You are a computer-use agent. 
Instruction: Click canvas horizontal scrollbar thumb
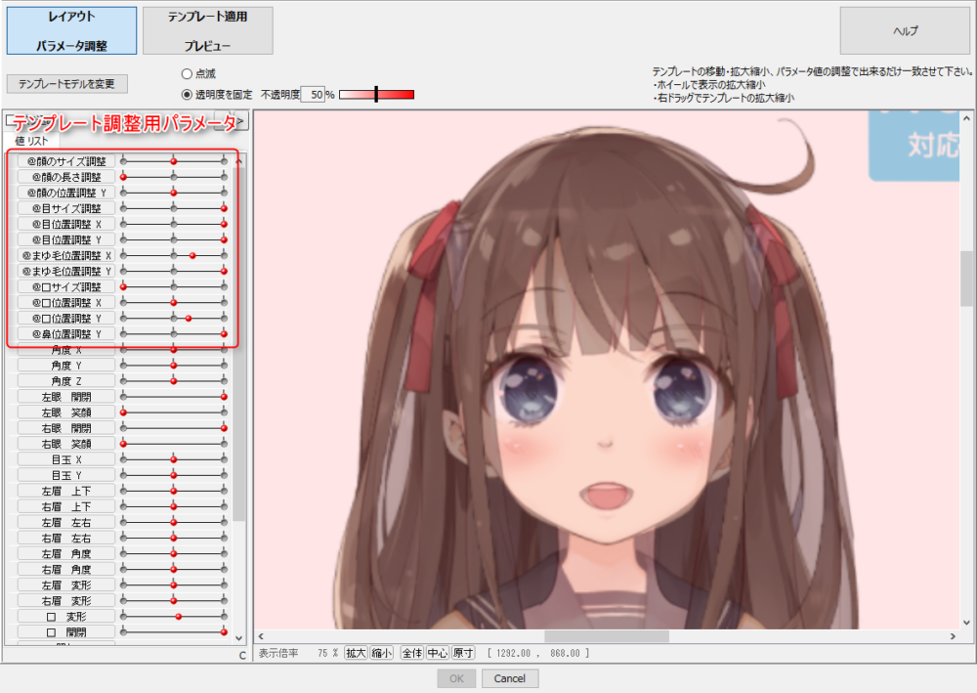click(x=607, y=636)
